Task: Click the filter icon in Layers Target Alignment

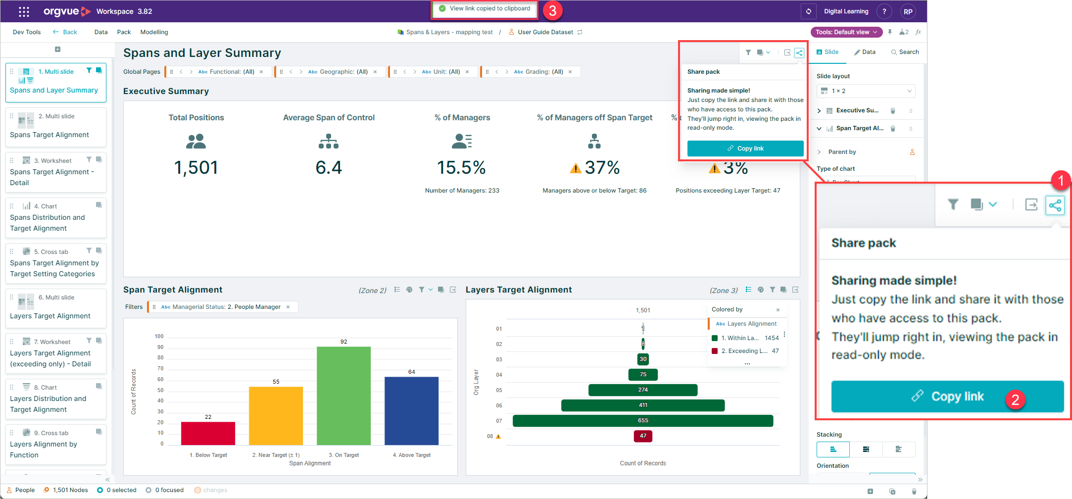Action: [x=772, y=290]
